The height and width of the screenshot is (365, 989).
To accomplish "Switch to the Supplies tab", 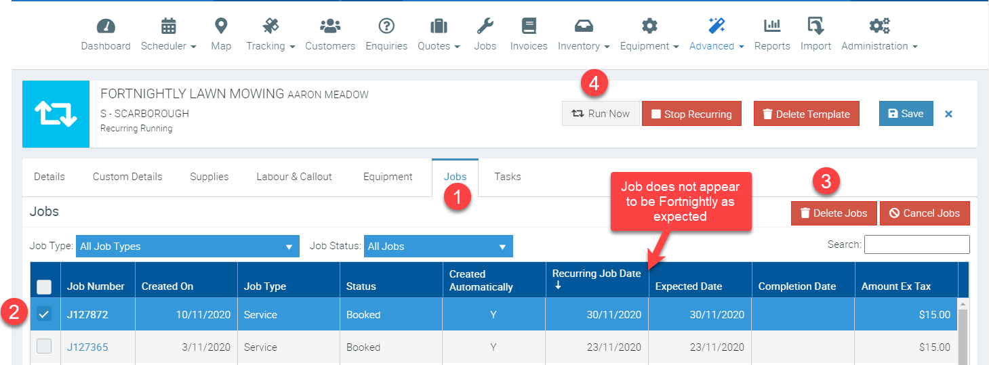I will pyautogui.click(x=209, y=177).
